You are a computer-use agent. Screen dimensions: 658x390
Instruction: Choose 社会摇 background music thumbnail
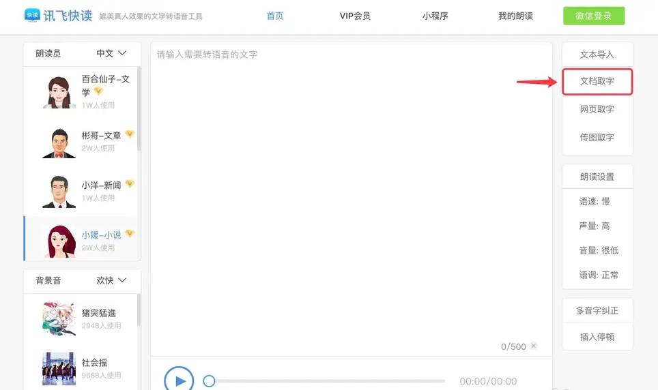coord(59,369)
